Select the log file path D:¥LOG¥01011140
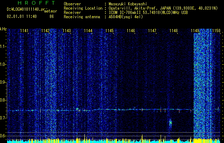The width and height of the screenshot is (224, 143). point(24,9)
